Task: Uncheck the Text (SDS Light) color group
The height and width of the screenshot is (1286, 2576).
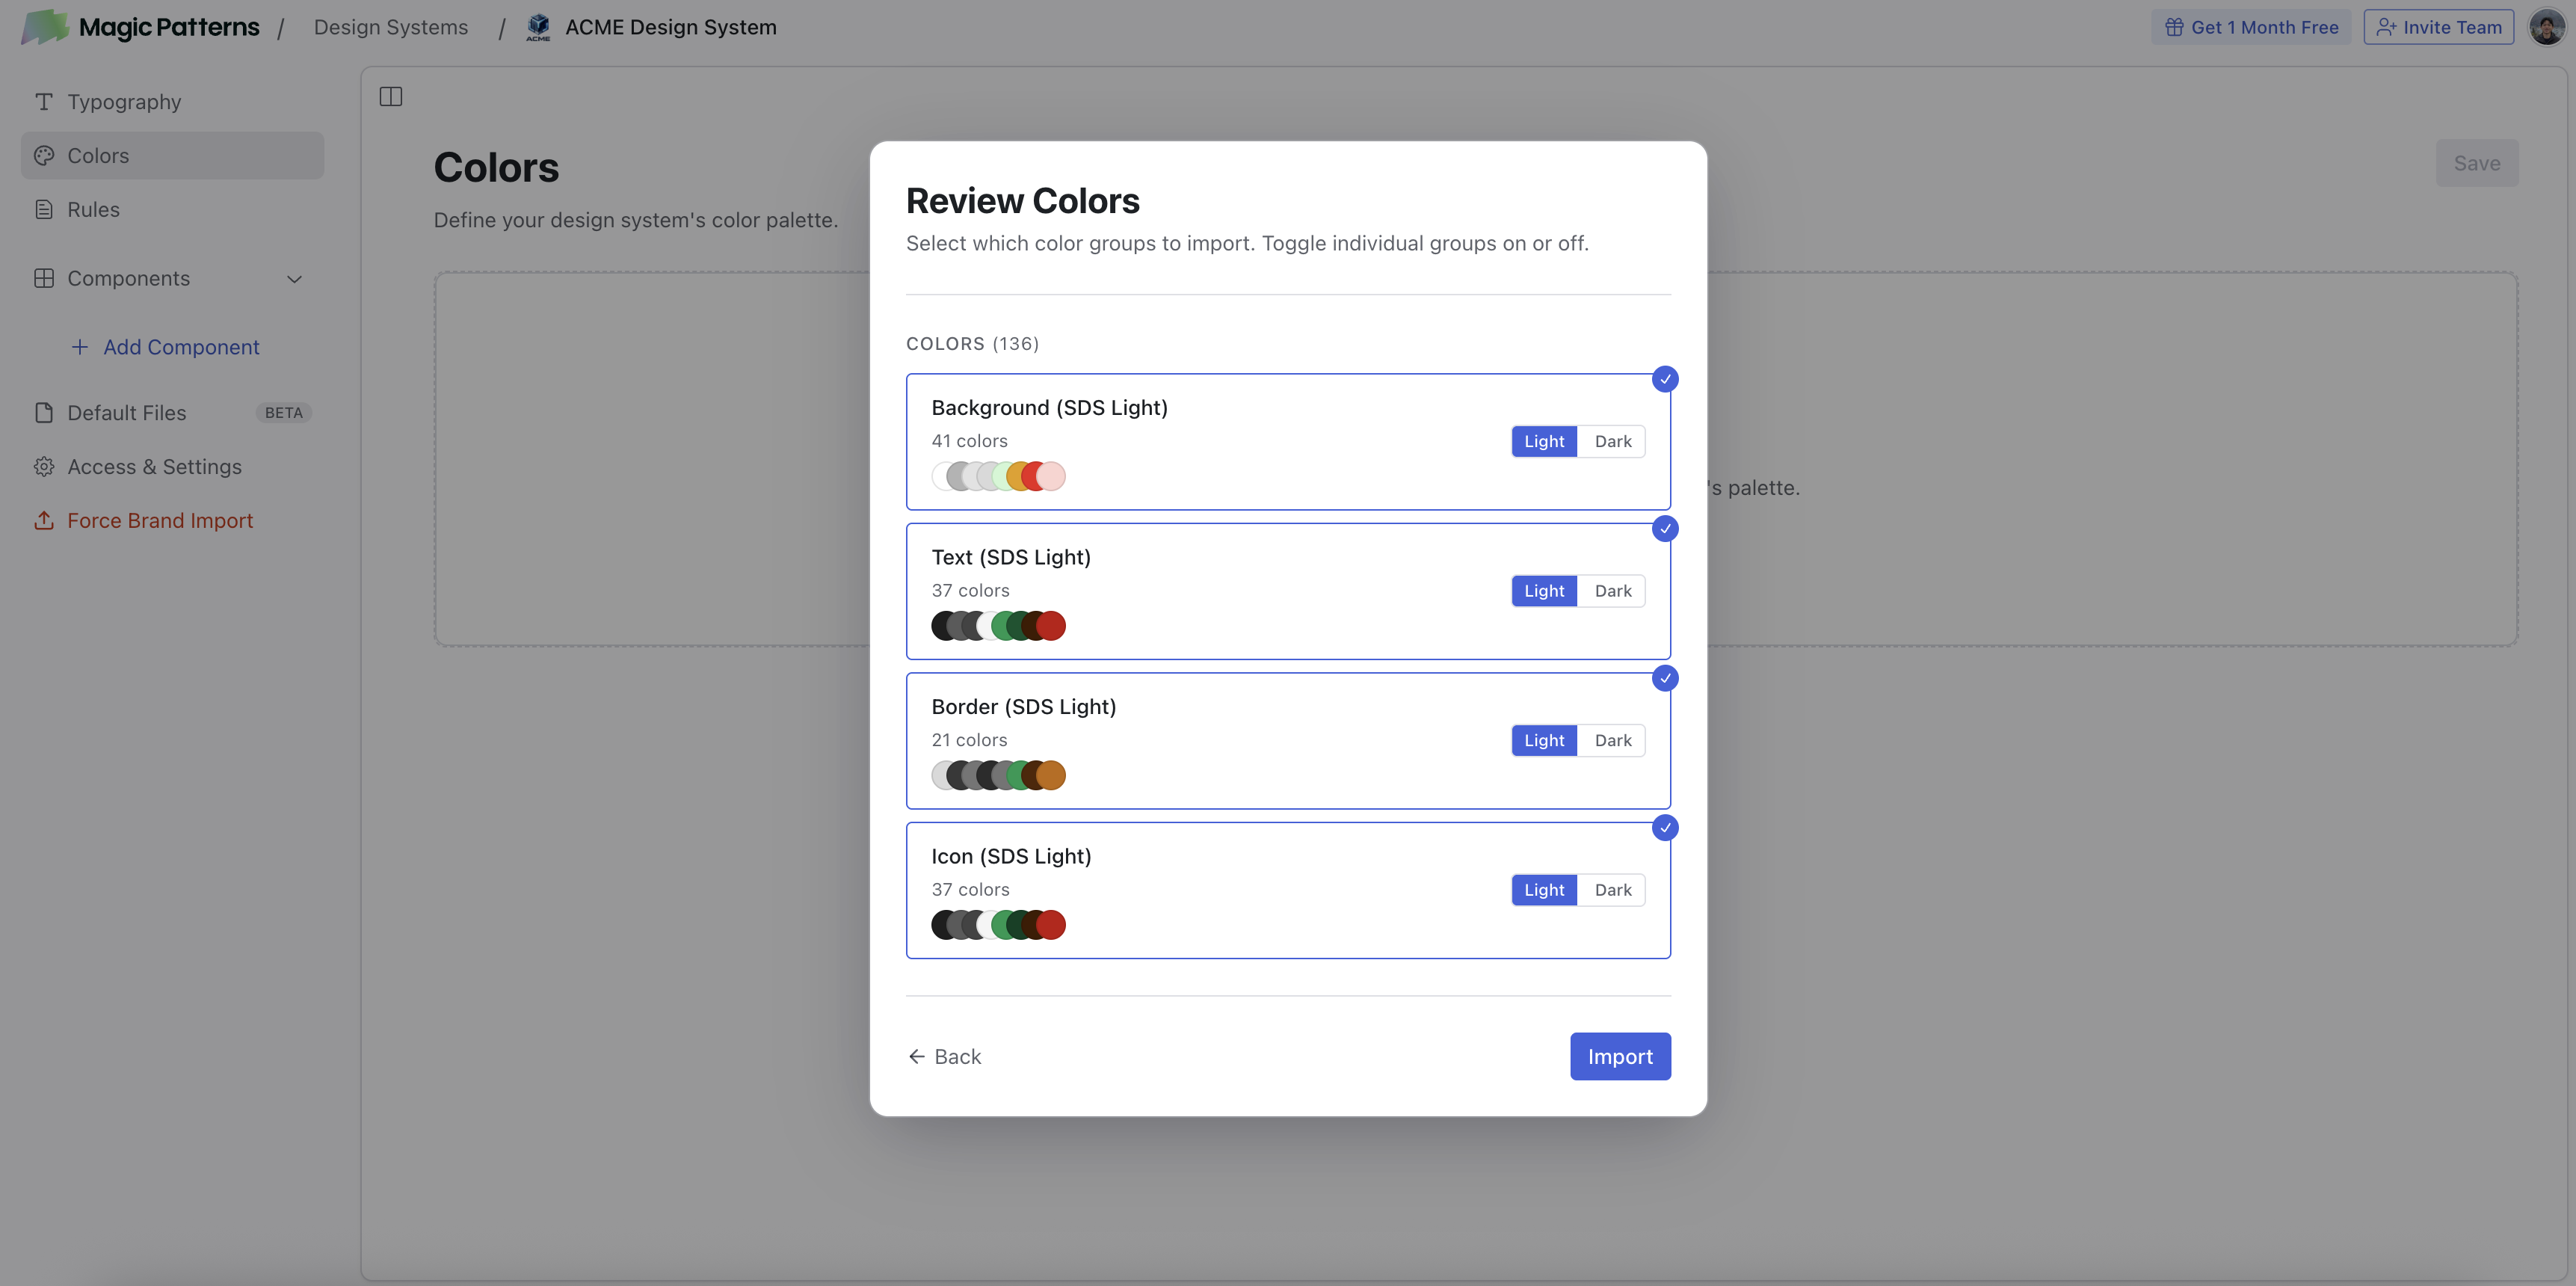Action: tap(1665, 529)
